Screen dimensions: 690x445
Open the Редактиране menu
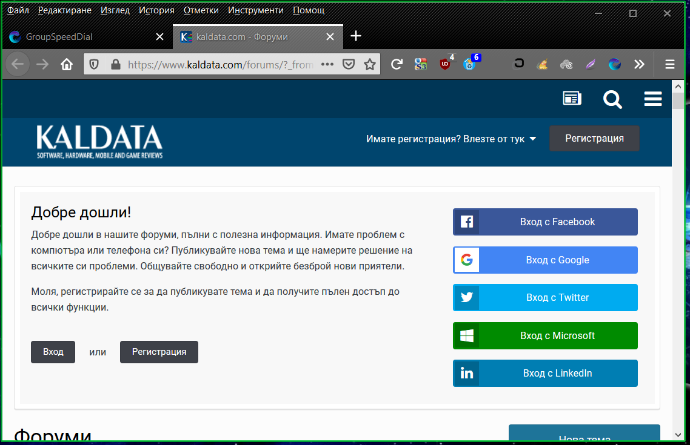65,10
